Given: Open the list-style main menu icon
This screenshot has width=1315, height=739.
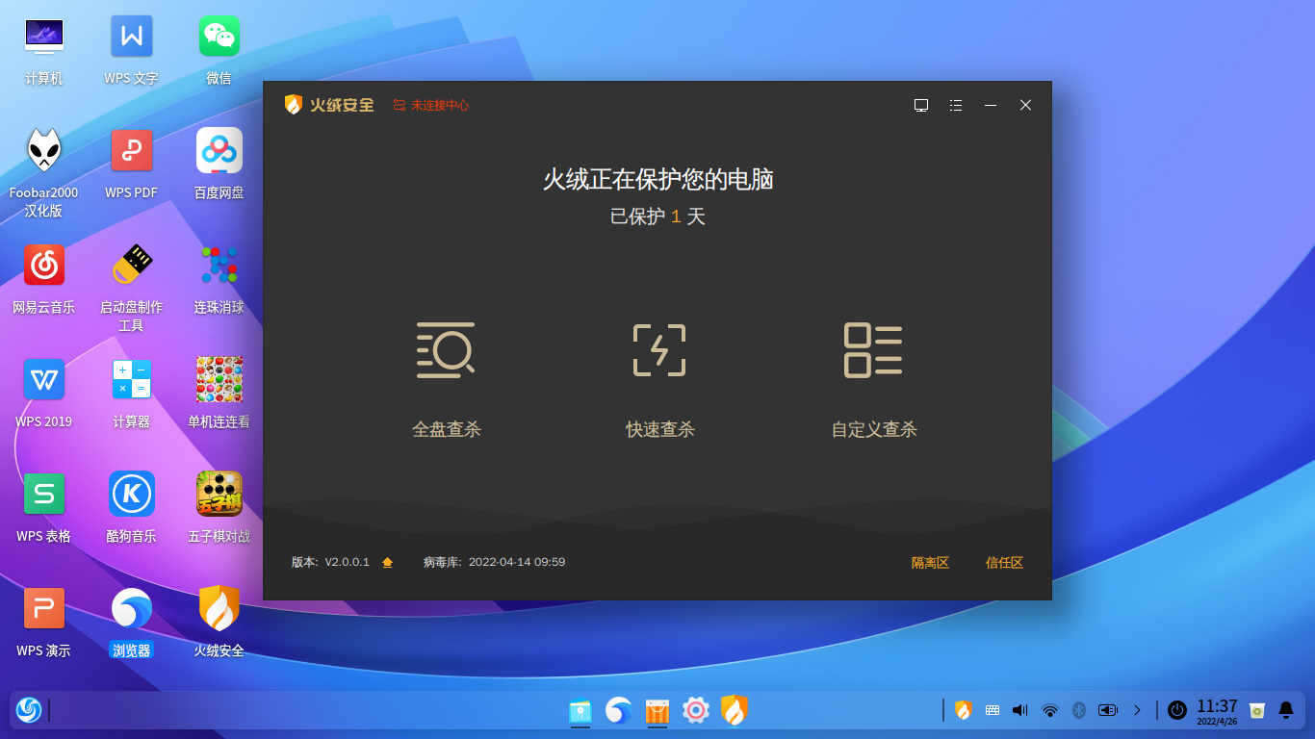Looking at the screenshot, I should point(956,105).
